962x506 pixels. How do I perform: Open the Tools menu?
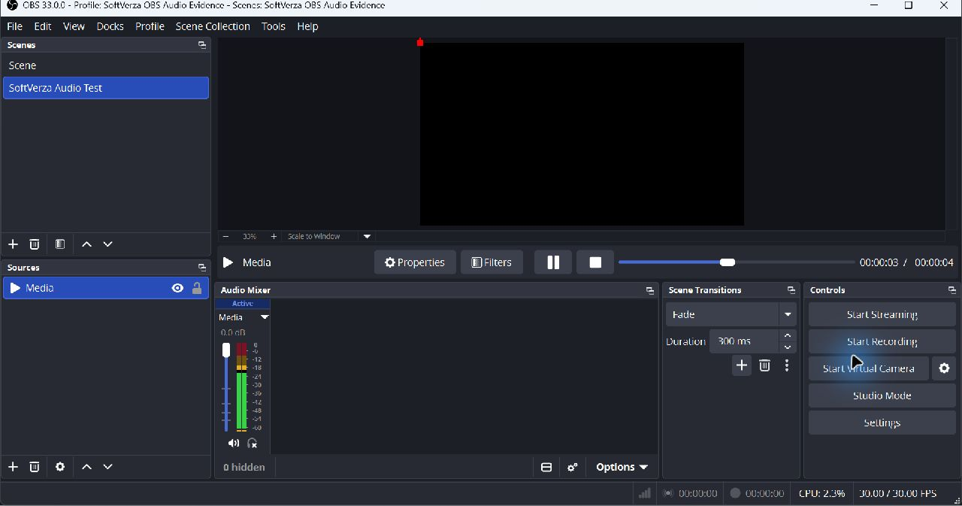(x=274, y=26)
